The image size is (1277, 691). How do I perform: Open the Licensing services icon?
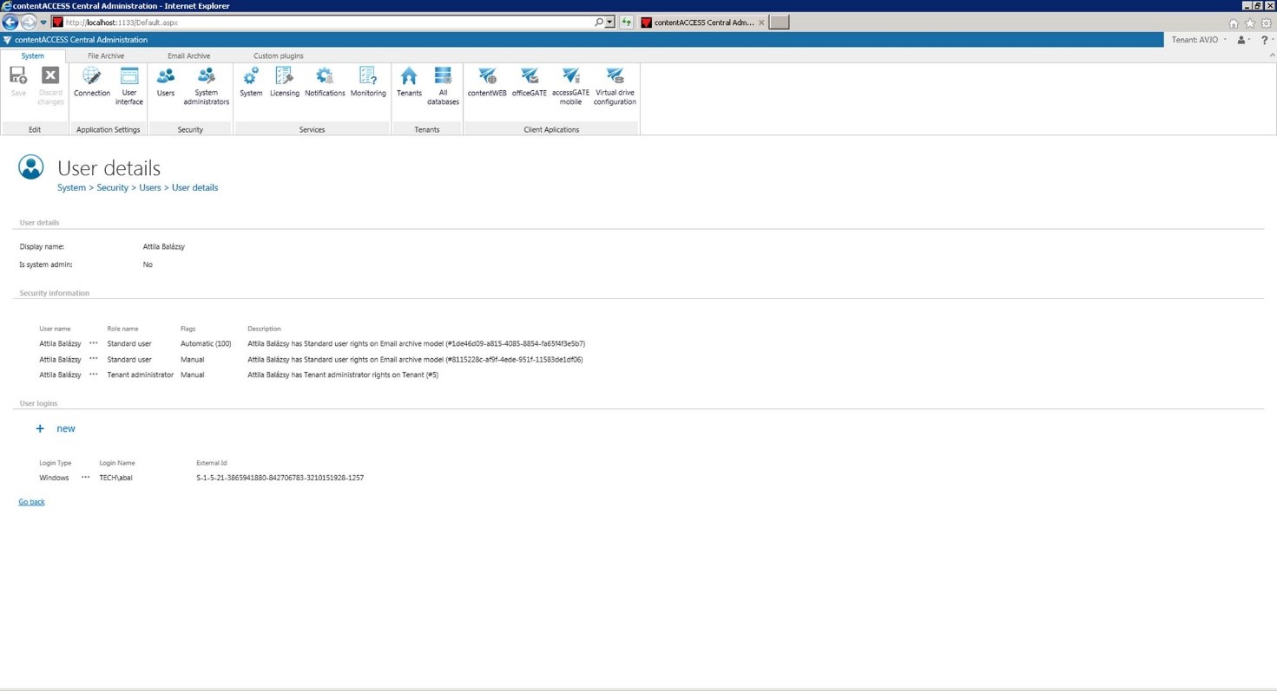(x=284, y=82)
